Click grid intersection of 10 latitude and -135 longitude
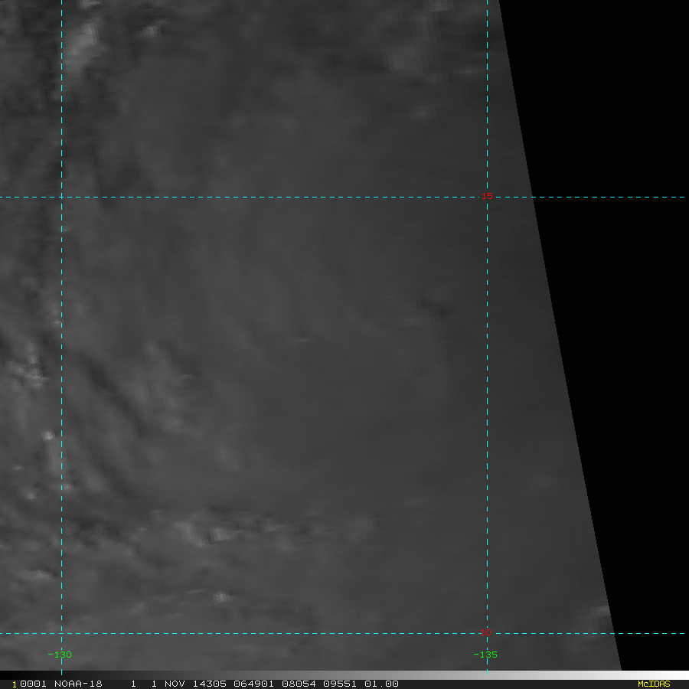 (487, 634)
